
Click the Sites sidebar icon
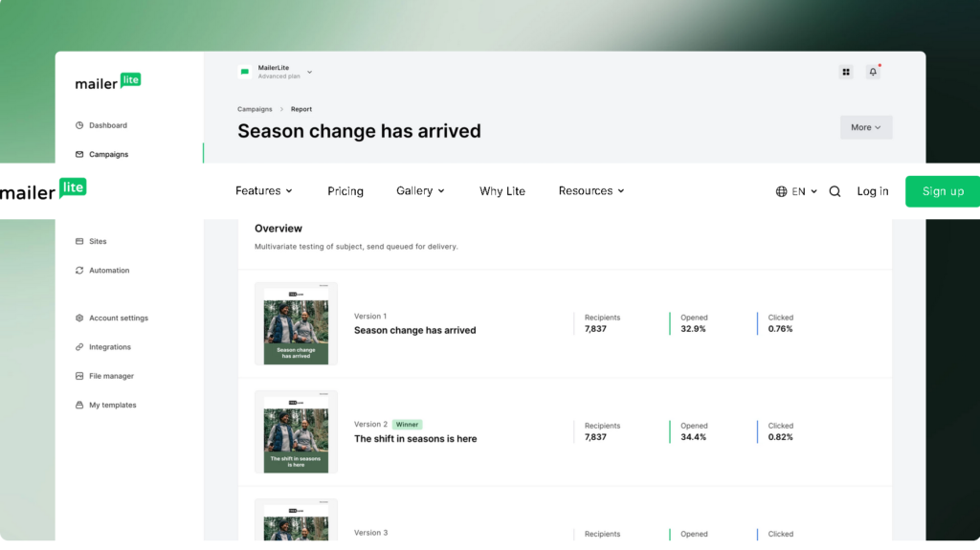coord(79,241)
